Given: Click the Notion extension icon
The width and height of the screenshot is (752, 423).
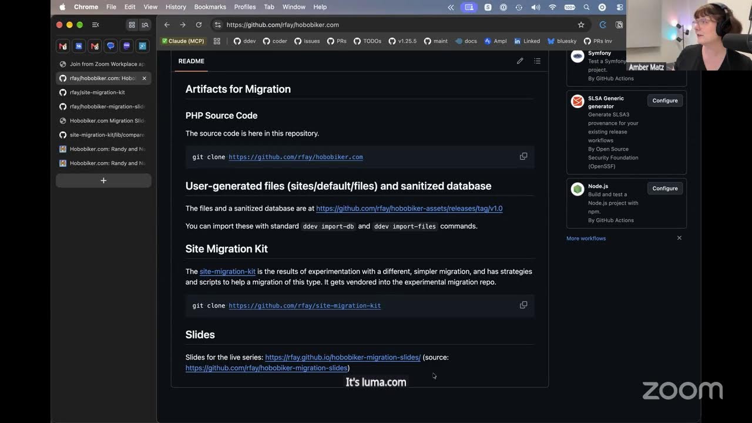Looking at the screenshot, I should [x=619, y=25].
